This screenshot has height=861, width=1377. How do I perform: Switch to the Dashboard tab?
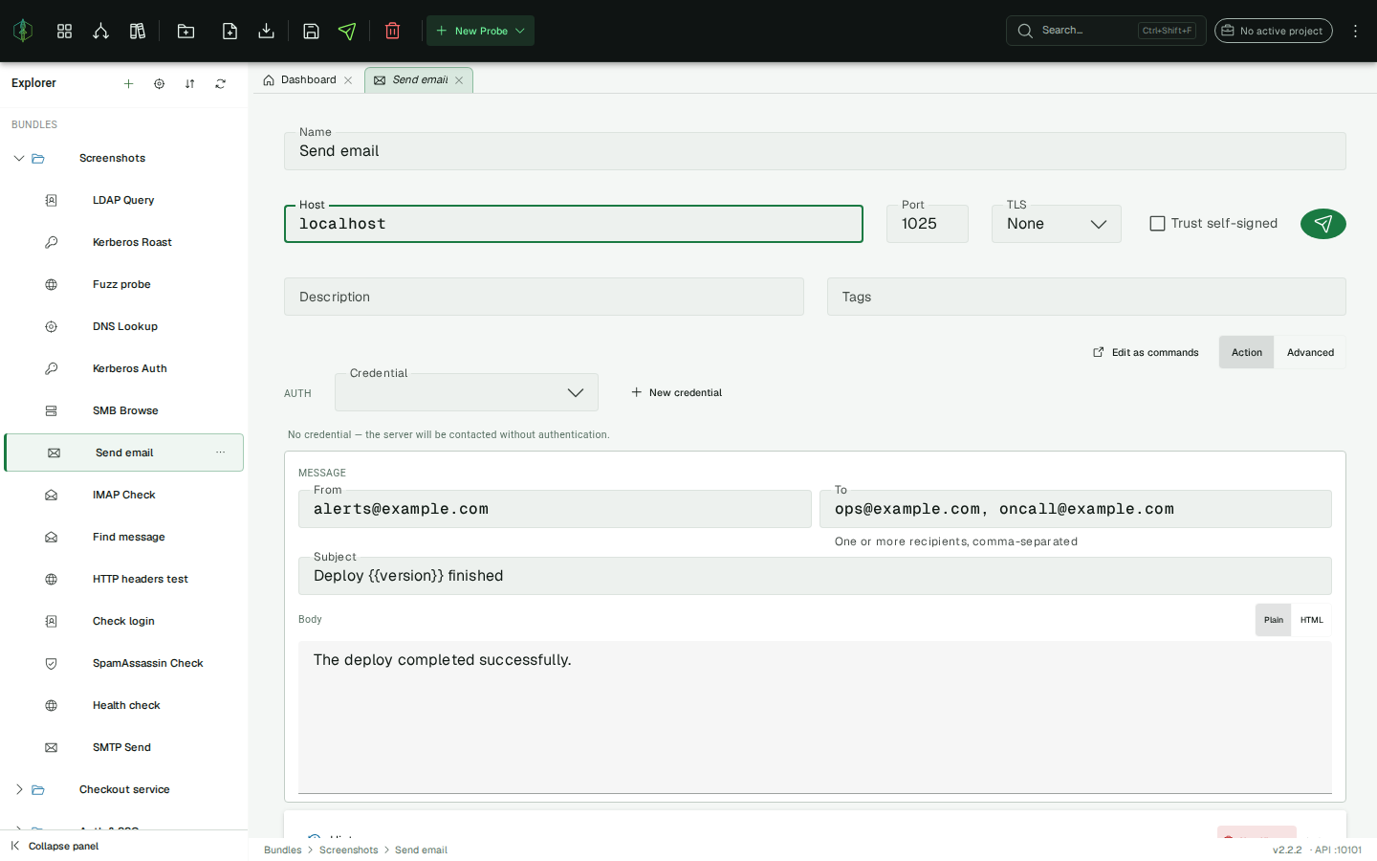[308, 80]
